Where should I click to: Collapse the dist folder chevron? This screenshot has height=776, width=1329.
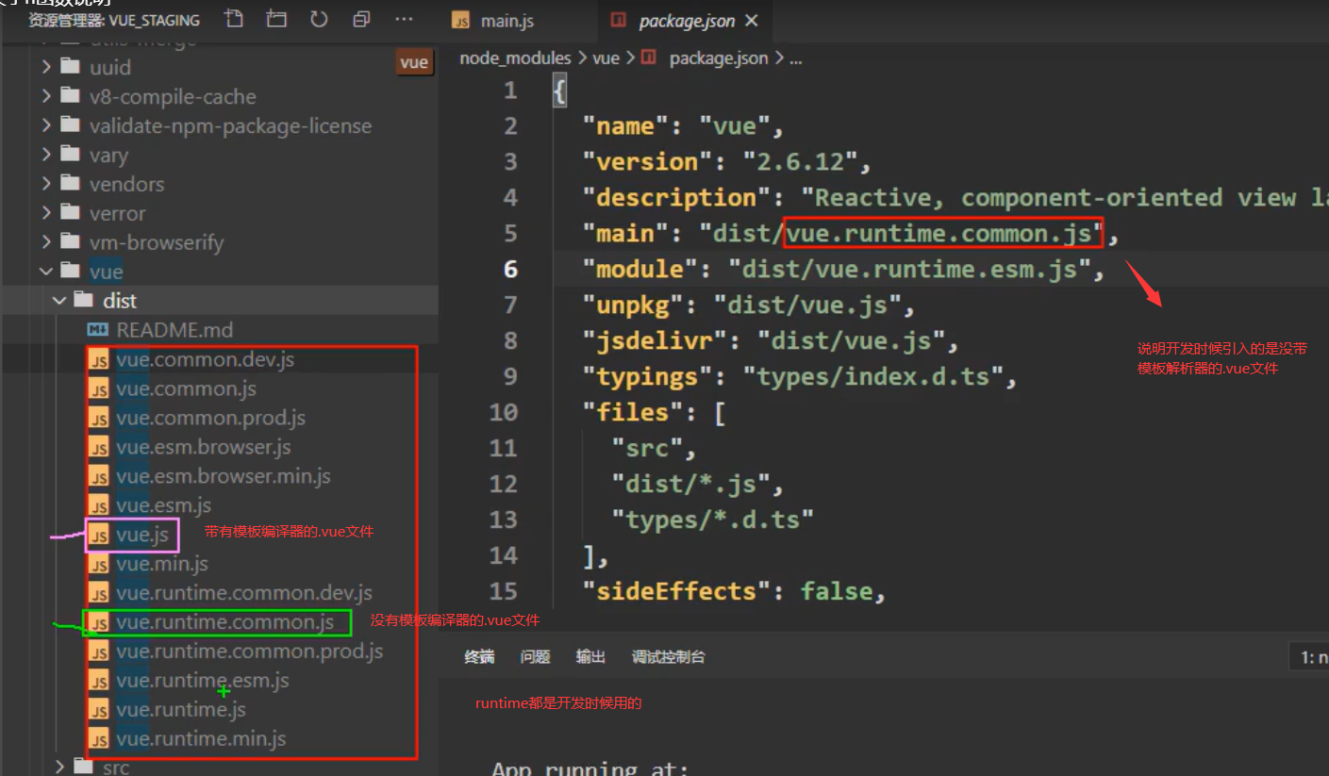pyautogui.click(x=60, y=301)
